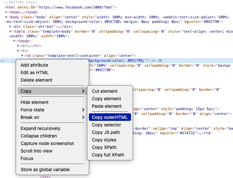Select Edit as HTML

[52, 73]
